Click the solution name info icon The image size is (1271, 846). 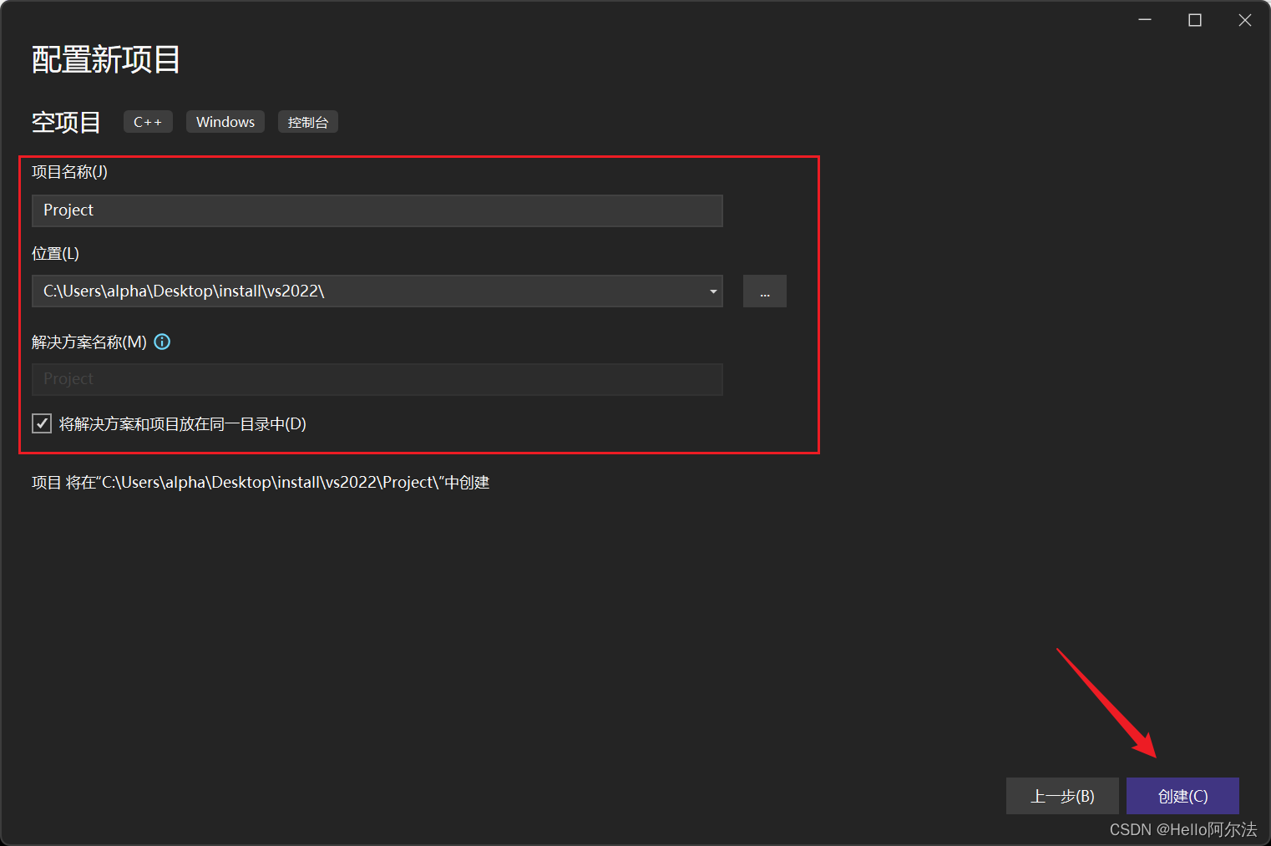(x=163, y=342)
